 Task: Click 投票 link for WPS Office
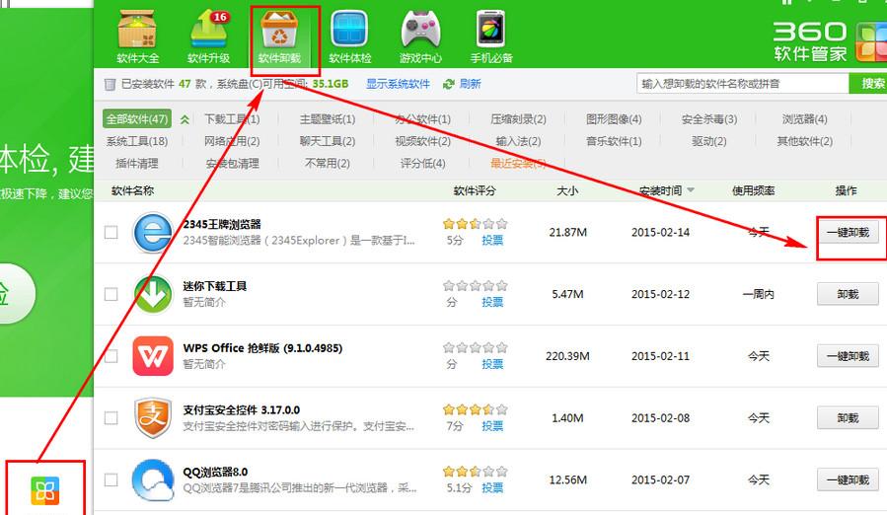point(492,364)
